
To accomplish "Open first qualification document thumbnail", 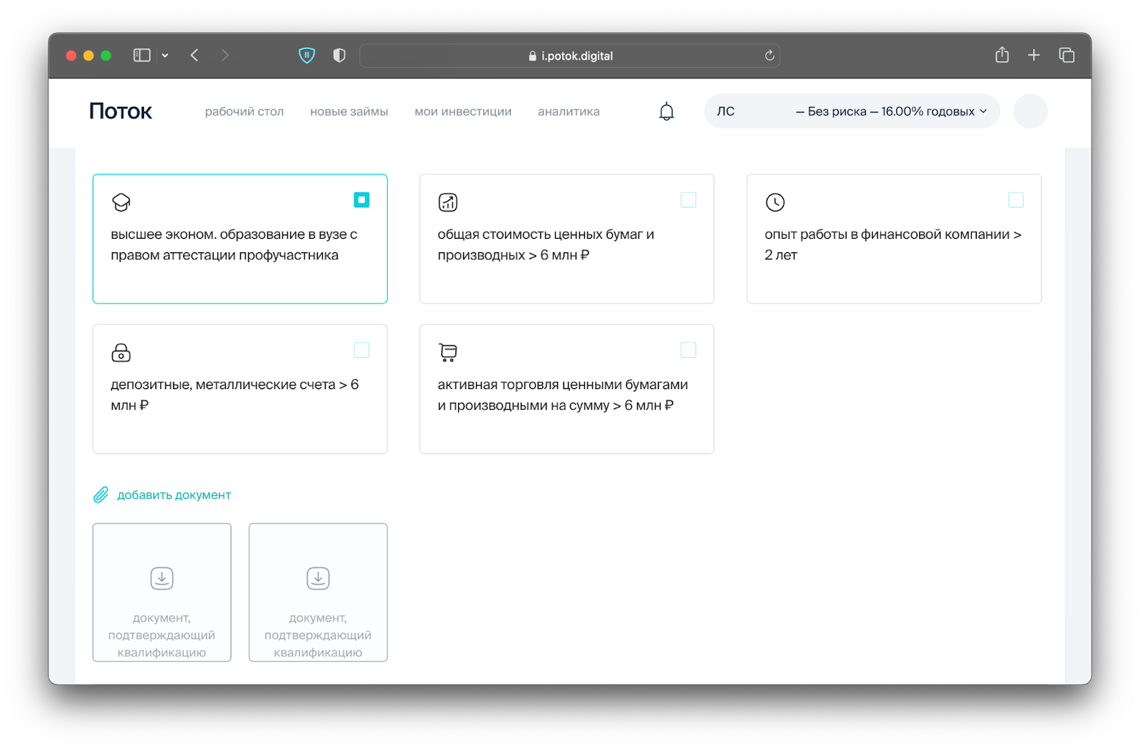I will tap(162, 592).
